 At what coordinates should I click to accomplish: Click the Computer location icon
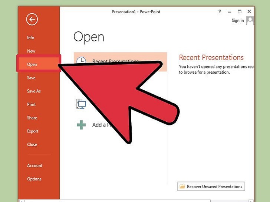(x=81, y=104)
